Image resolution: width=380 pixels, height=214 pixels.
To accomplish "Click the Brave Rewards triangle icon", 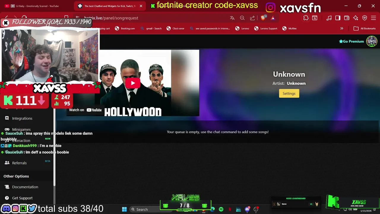I will click(273, 18).
